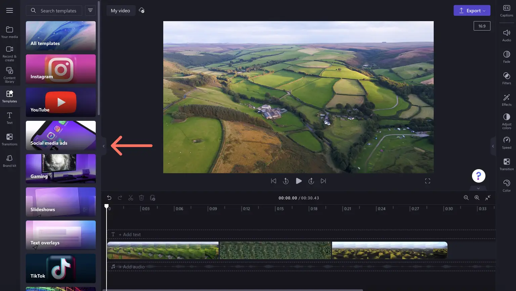Duplicate the selected clip
The height and width of the screenshot is (291, 516).
point(153,198)
